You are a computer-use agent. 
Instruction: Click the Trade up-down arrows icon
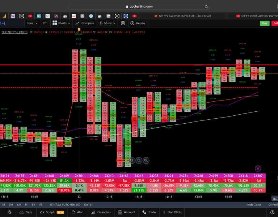pyautogui.click(x=144, y=212)
